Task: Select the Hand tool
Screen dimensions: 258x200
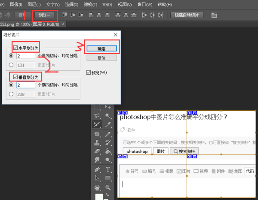Action: [x=97, y=188]
